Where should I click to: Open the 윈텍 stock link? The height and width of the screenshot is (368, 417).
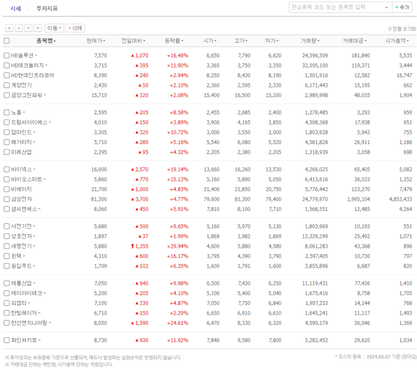pos(16,256)
